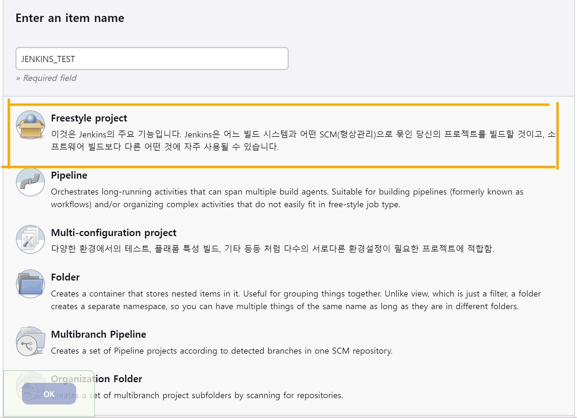Click the Pipeline pipe icon
The width and height of the screenshot is (577, 418).
(x=30, y=182)
